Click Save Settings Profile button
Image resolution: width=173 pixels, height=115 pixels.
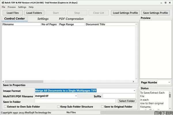tap(155, 13)
